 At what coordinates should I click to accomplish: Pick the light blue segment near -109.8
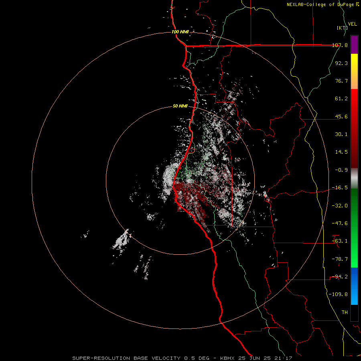(x=354, y=296)
